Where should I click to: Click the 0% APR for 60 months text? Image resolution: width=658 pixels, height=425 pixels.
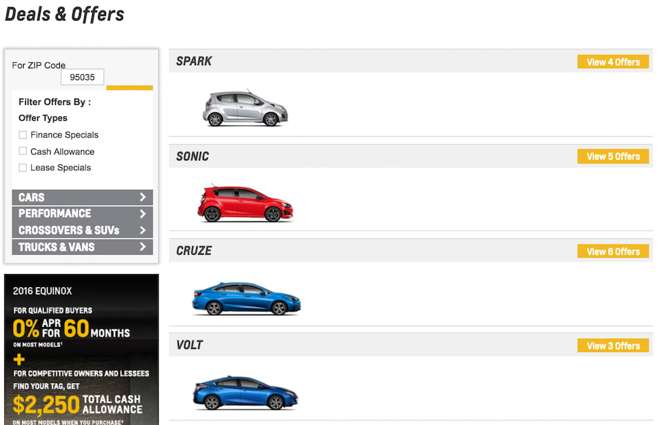(71, 328)
